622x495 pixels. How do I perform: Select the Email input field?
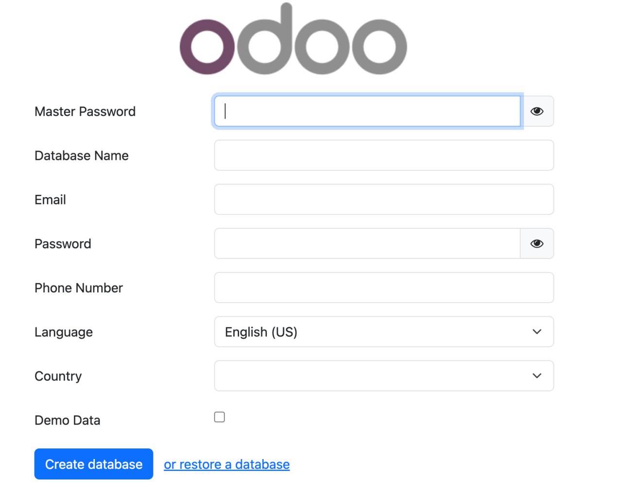pos(384,200)
